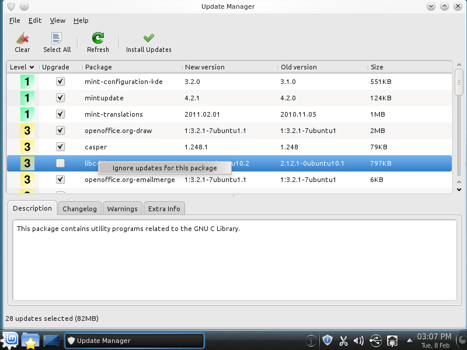
Task: Open the View menu
Action: (57, 20)
